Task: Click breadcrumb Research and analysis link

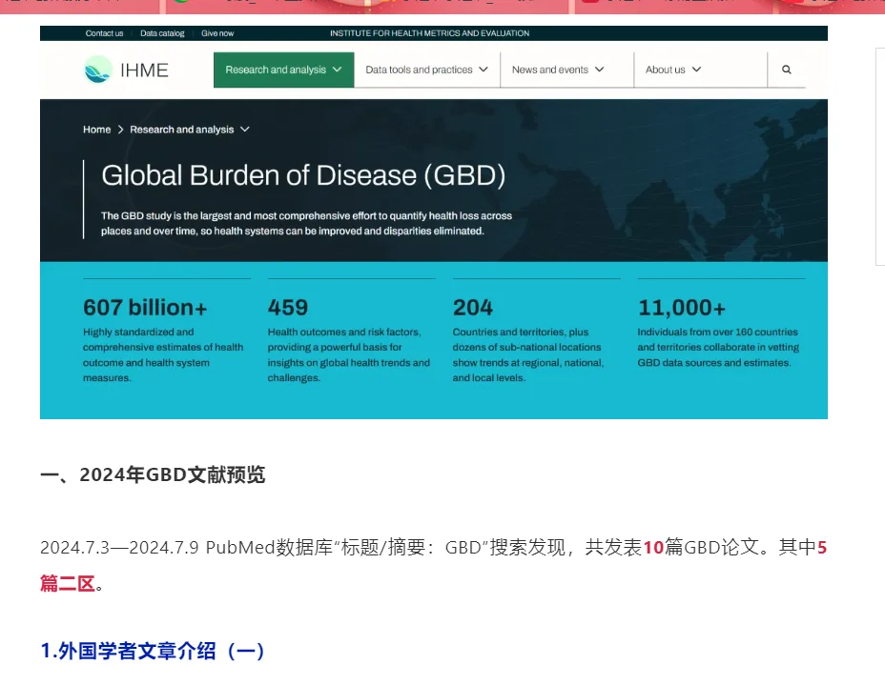Action: pyautogui.click(x=182, y=130)
